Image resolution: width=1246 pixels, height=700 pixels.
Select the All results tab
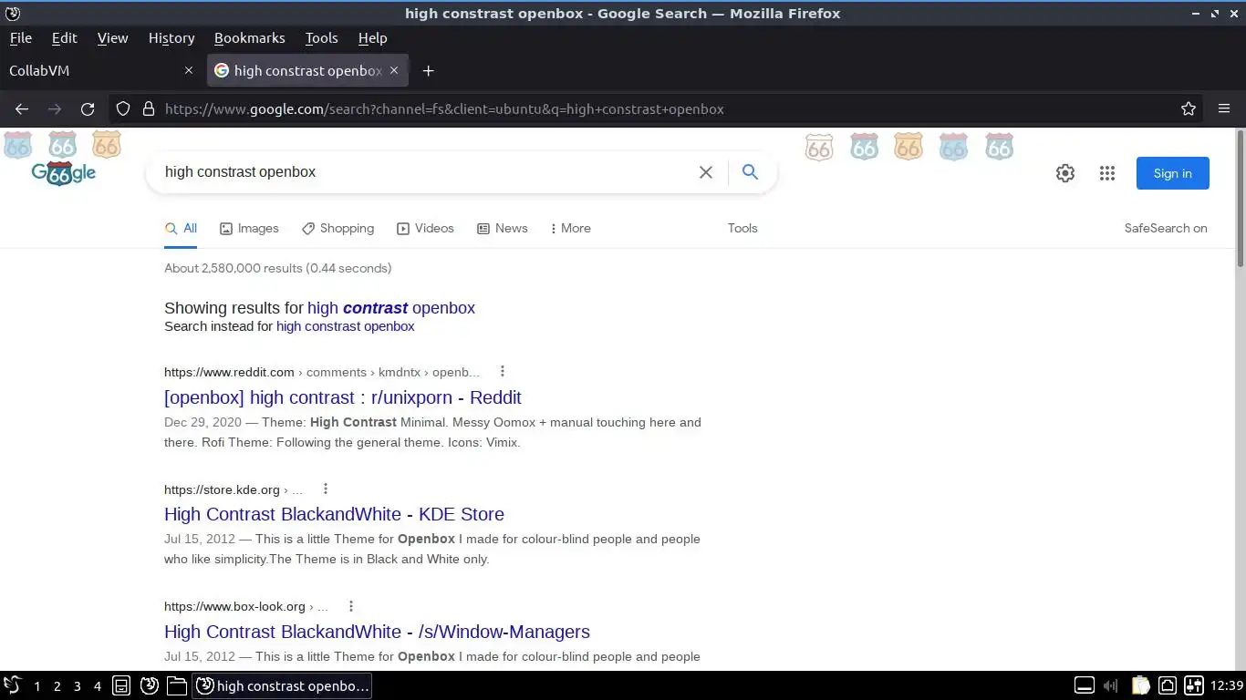click(181, 228)
